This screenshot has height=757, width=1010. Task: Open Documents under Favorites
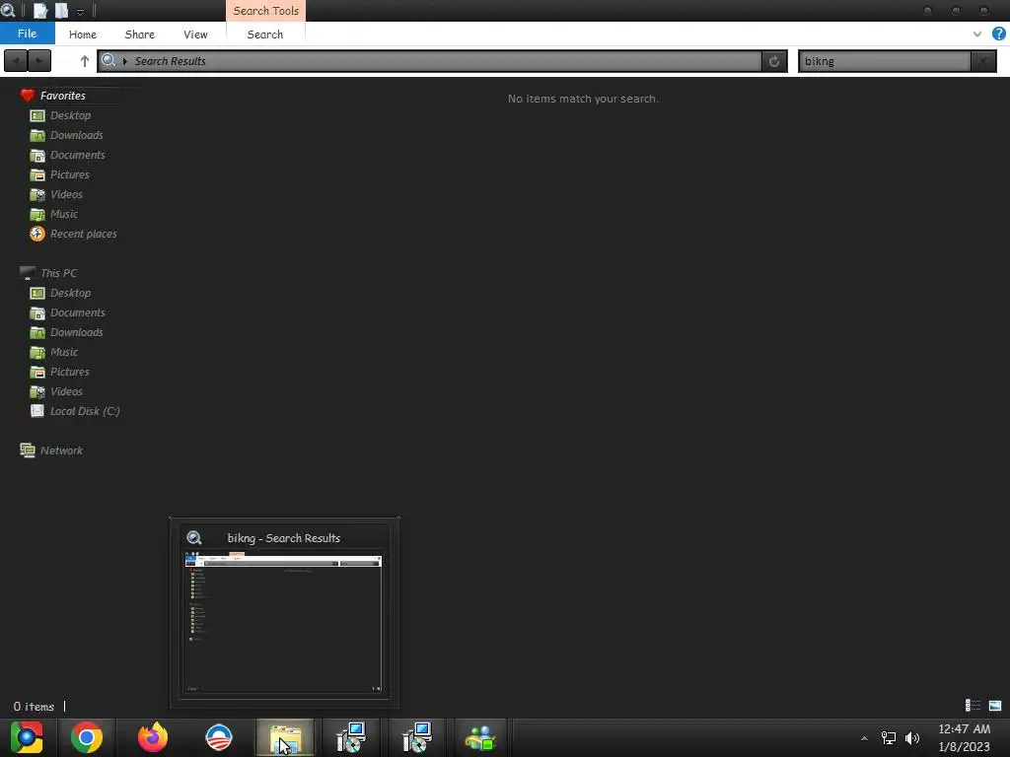click(77, 155)
